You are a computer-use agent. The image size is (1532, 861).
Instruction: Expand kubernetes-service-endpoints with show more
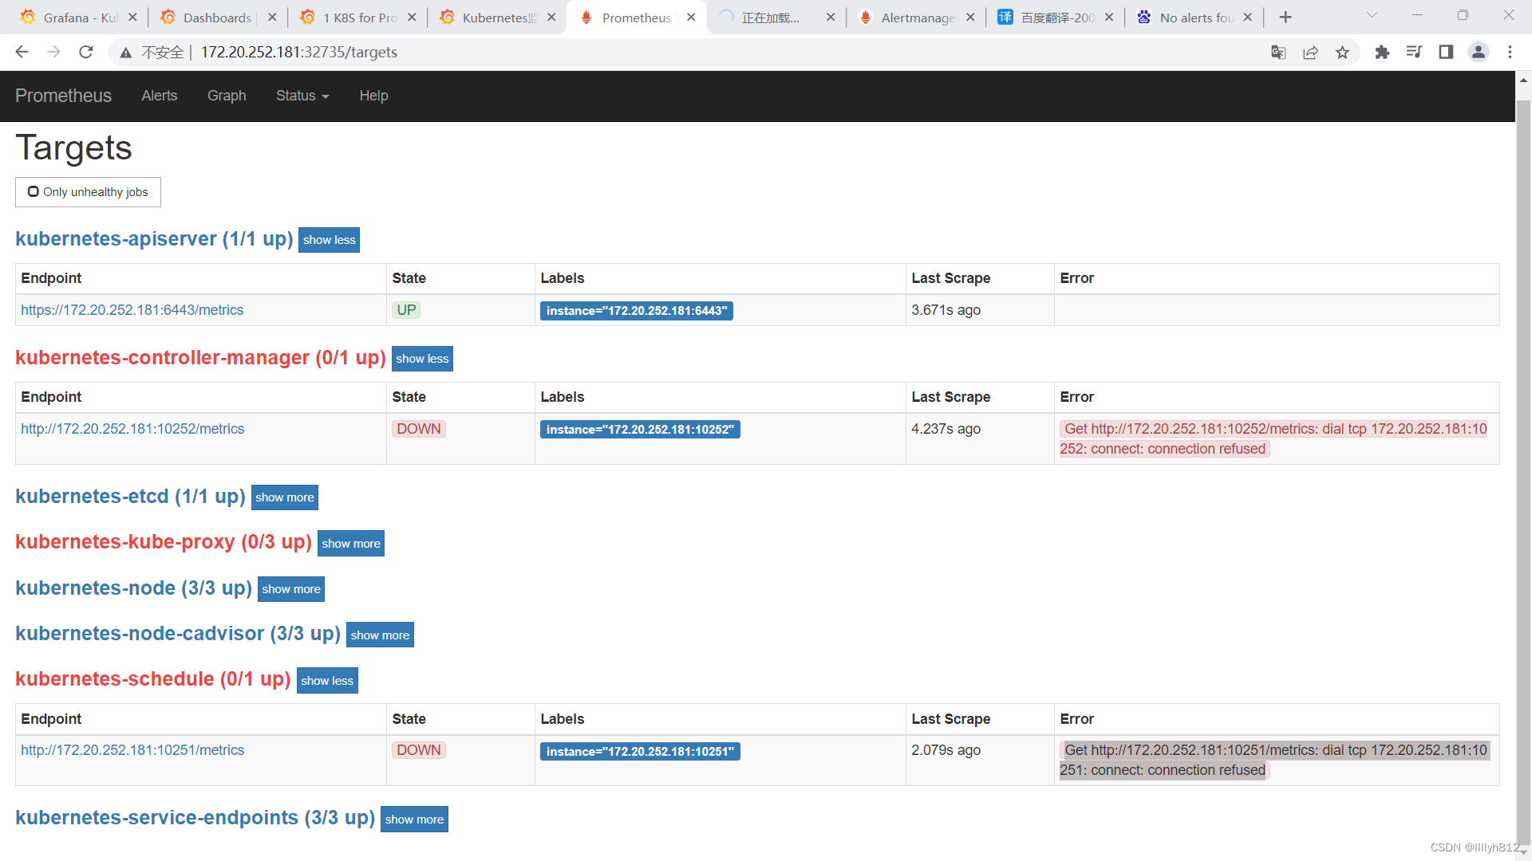point(414,820)
